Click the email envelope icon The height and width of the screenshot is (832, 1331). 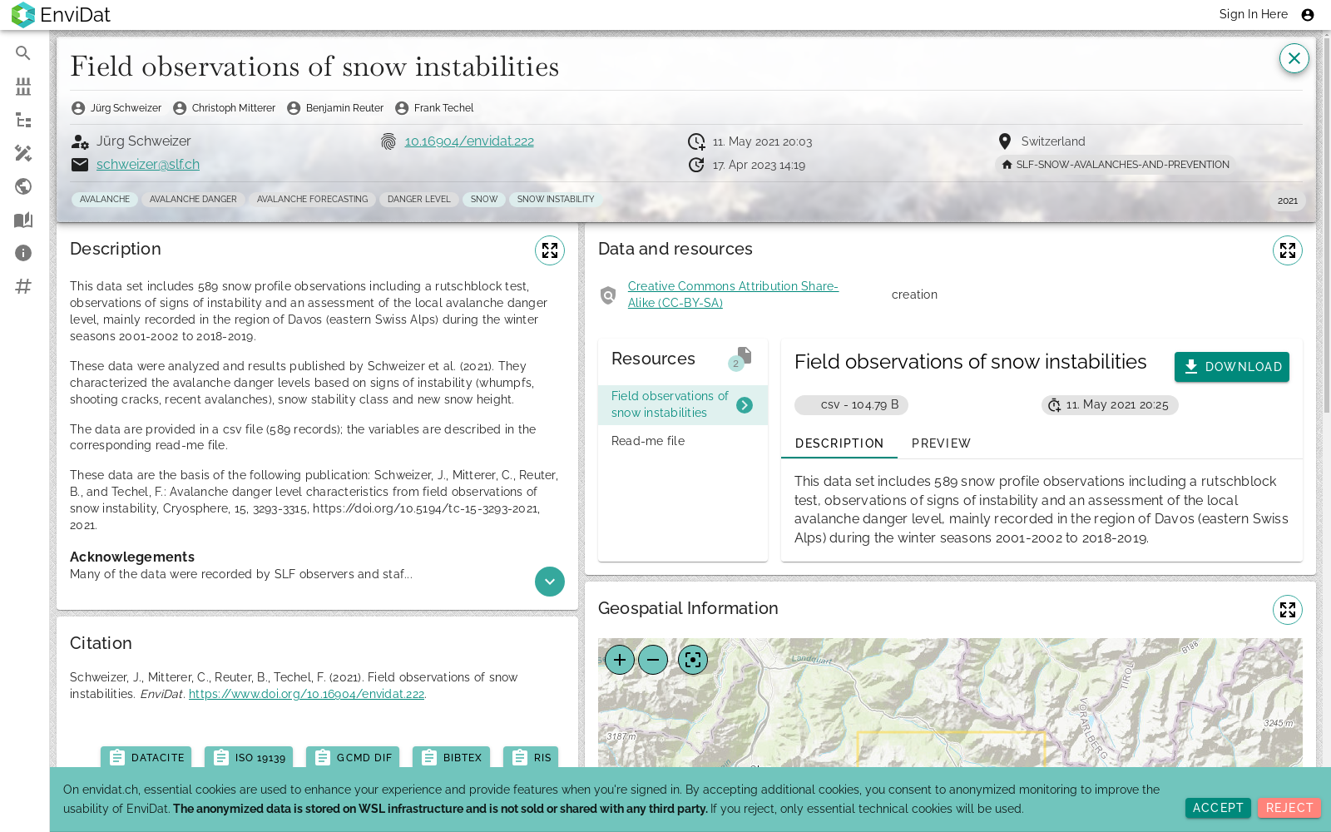point(80,165)
